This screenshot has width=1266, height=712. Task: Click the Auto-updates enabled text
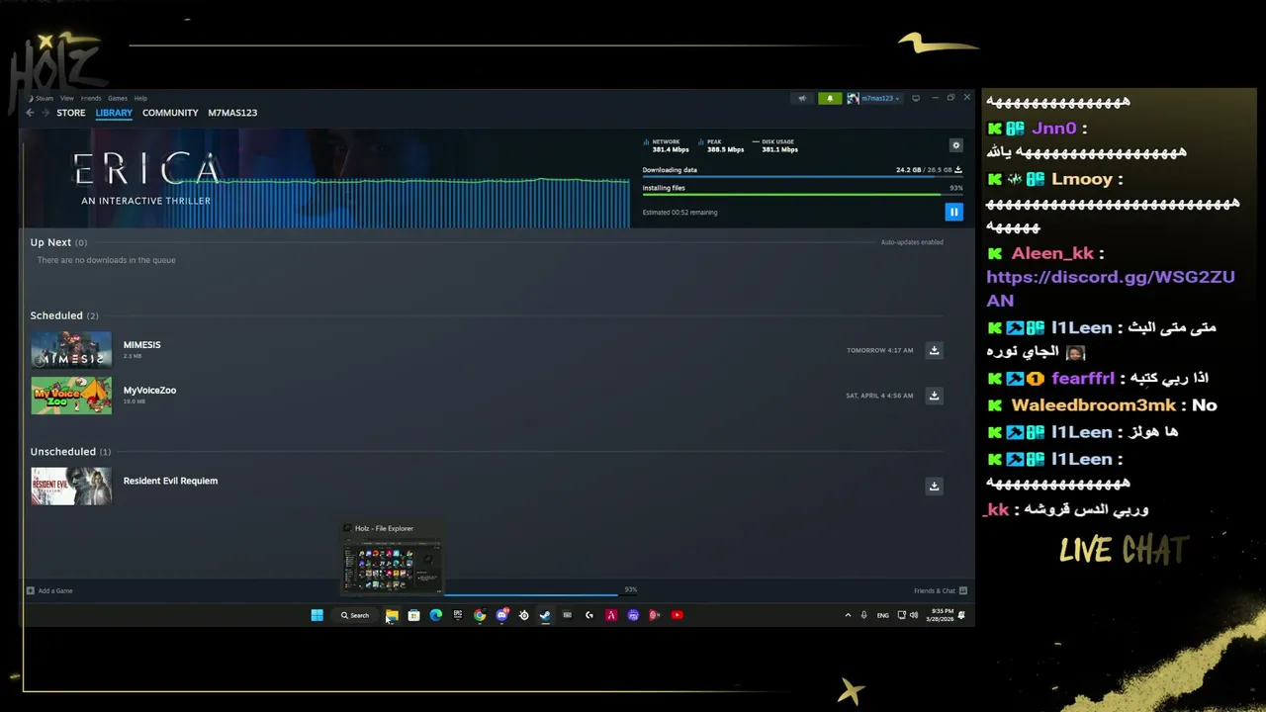(912, 242)
